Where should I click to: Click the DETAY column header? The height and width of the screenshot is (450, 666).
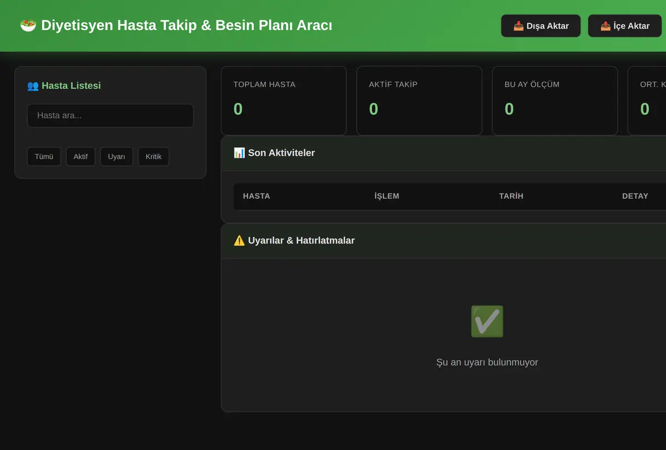click(635, 196)
